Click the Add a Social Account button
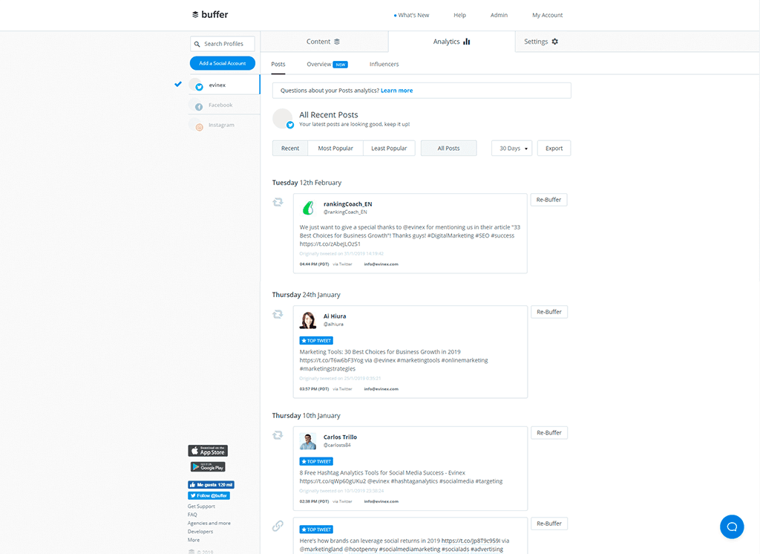This screenshot has width=760, height=554. 223,63
